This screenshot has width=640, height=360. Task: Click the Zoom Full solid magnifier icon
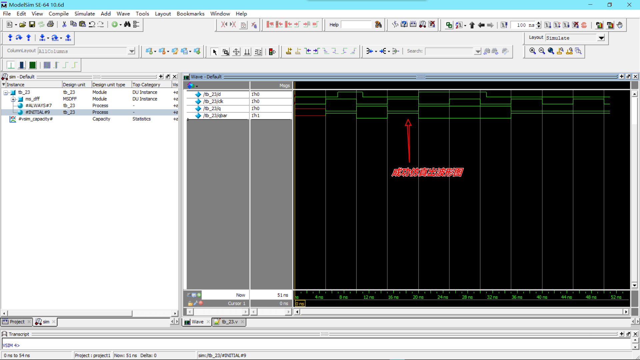551,51
